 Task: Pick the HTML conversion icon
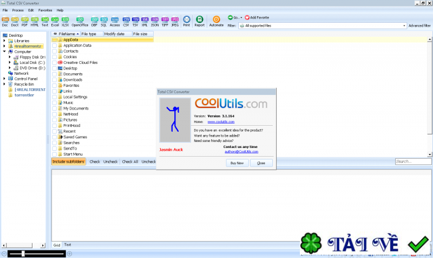35,21
